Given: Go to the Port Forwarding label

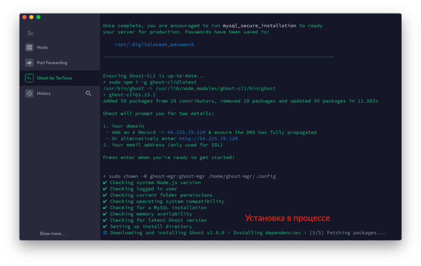Looking at the screenshot, I should pyautogui.click(x=52, y=63).
